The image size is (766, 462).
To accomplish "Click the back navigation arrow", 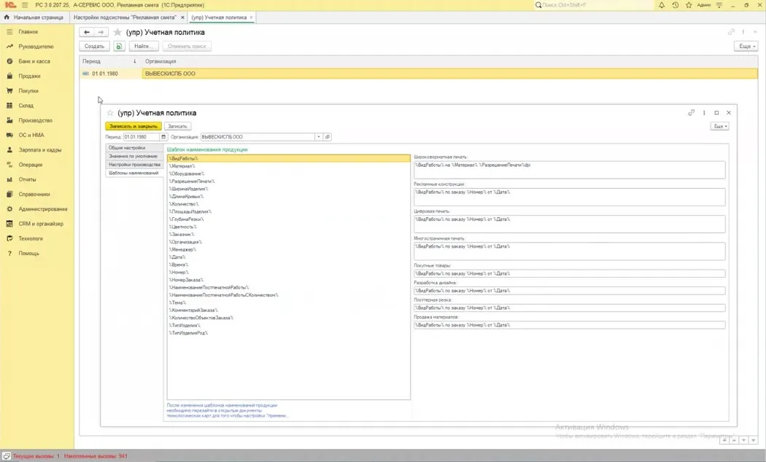I will point(87,32).
